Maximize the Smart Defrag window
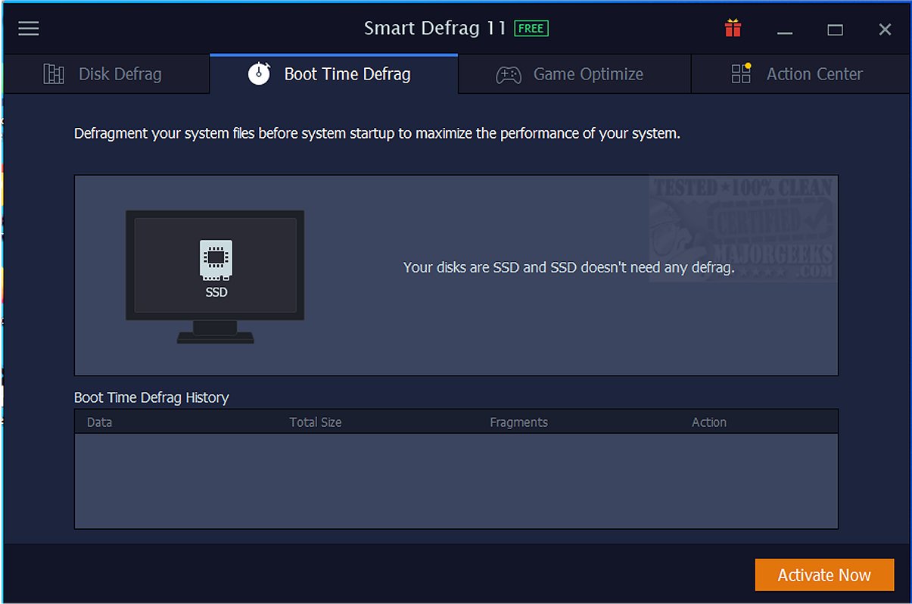This screenshot has width=912, height=604. [835, 30]
